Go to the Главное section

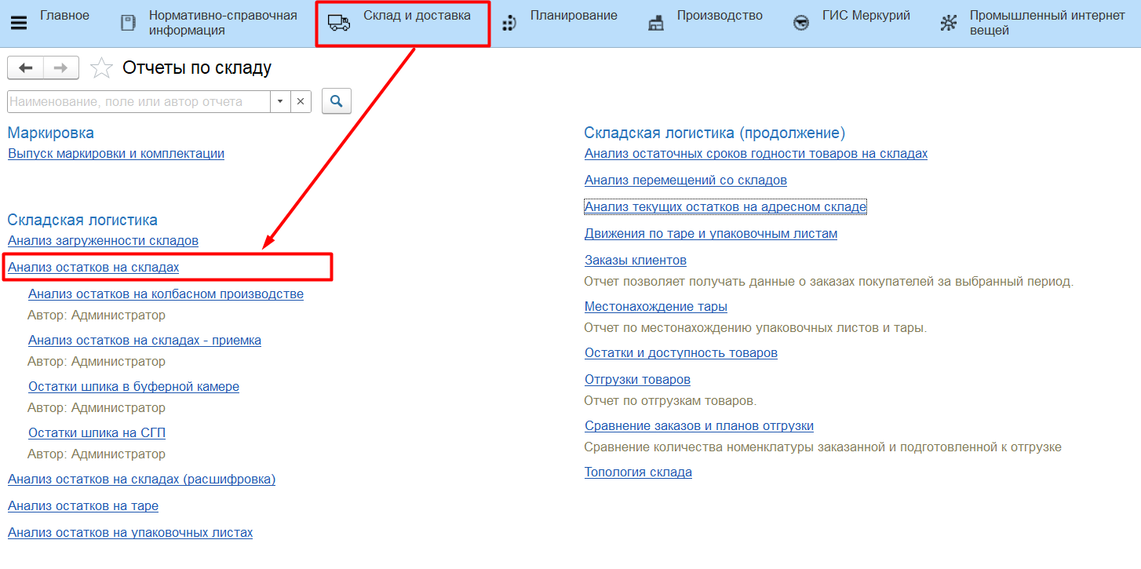[64, 16]
